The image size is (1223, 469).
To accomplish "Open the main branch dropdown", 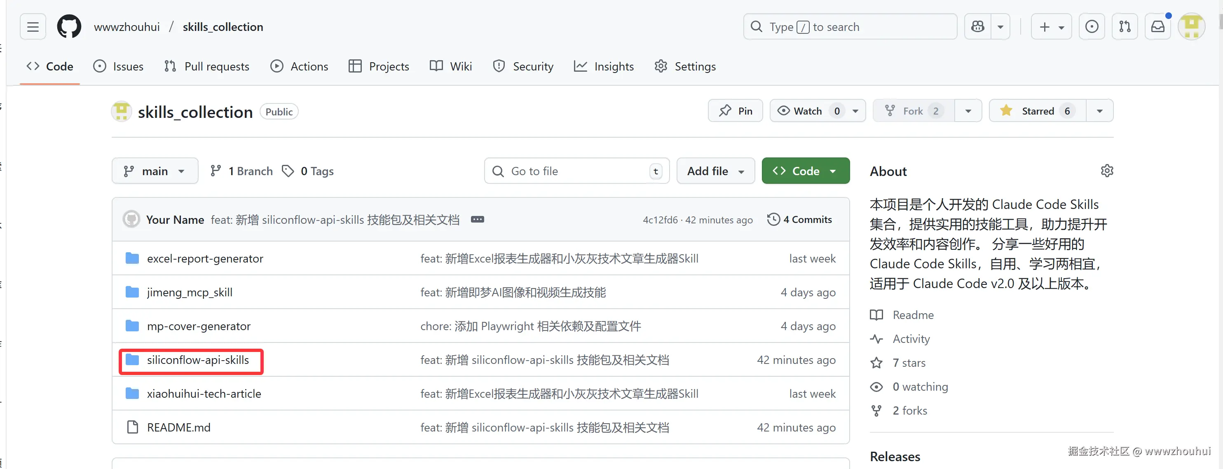I will pos(155,171).
